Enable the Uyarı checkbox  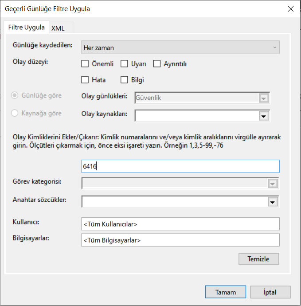tap(124, 64)
